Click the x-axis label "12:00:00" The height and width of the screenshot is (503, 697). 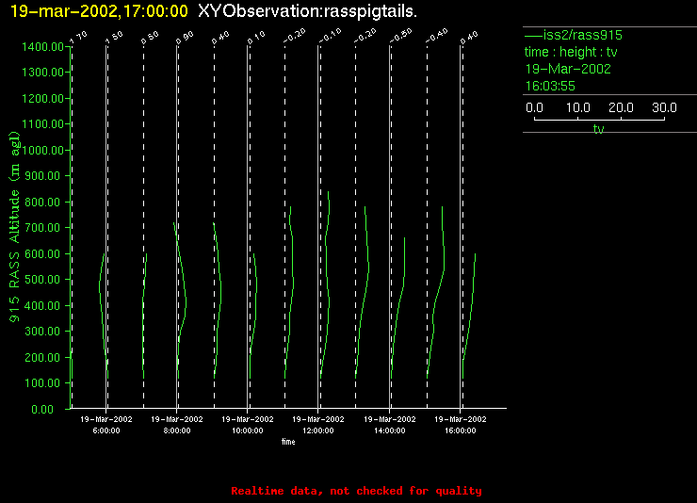click(x=318, y=430)
